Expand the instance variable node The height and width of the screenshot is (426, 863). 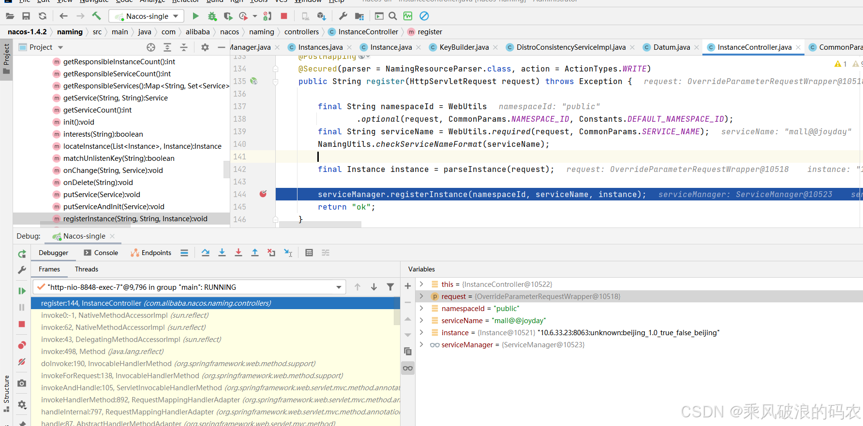tap(421, 333)
